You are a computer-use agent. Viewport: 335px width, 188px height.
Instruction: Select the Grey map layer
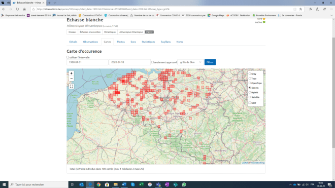click(250, 74)
